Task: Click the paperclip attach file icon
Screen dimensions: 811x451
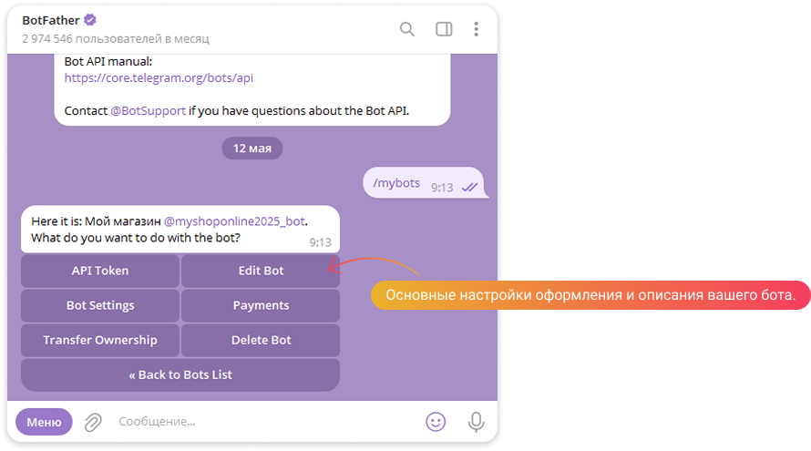Action: (93, 422)
